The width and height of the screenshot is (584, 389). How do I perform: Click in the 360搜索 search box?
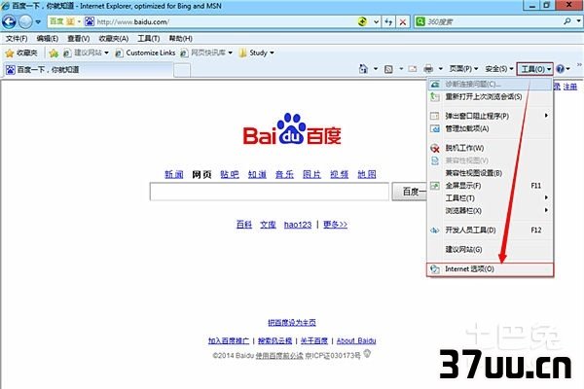[493, 21]
